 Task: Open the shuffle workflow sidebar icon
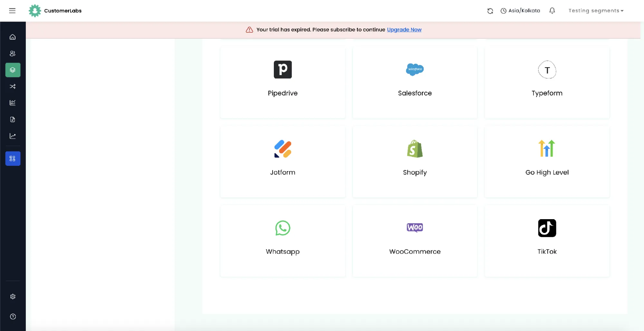[13, 86]
